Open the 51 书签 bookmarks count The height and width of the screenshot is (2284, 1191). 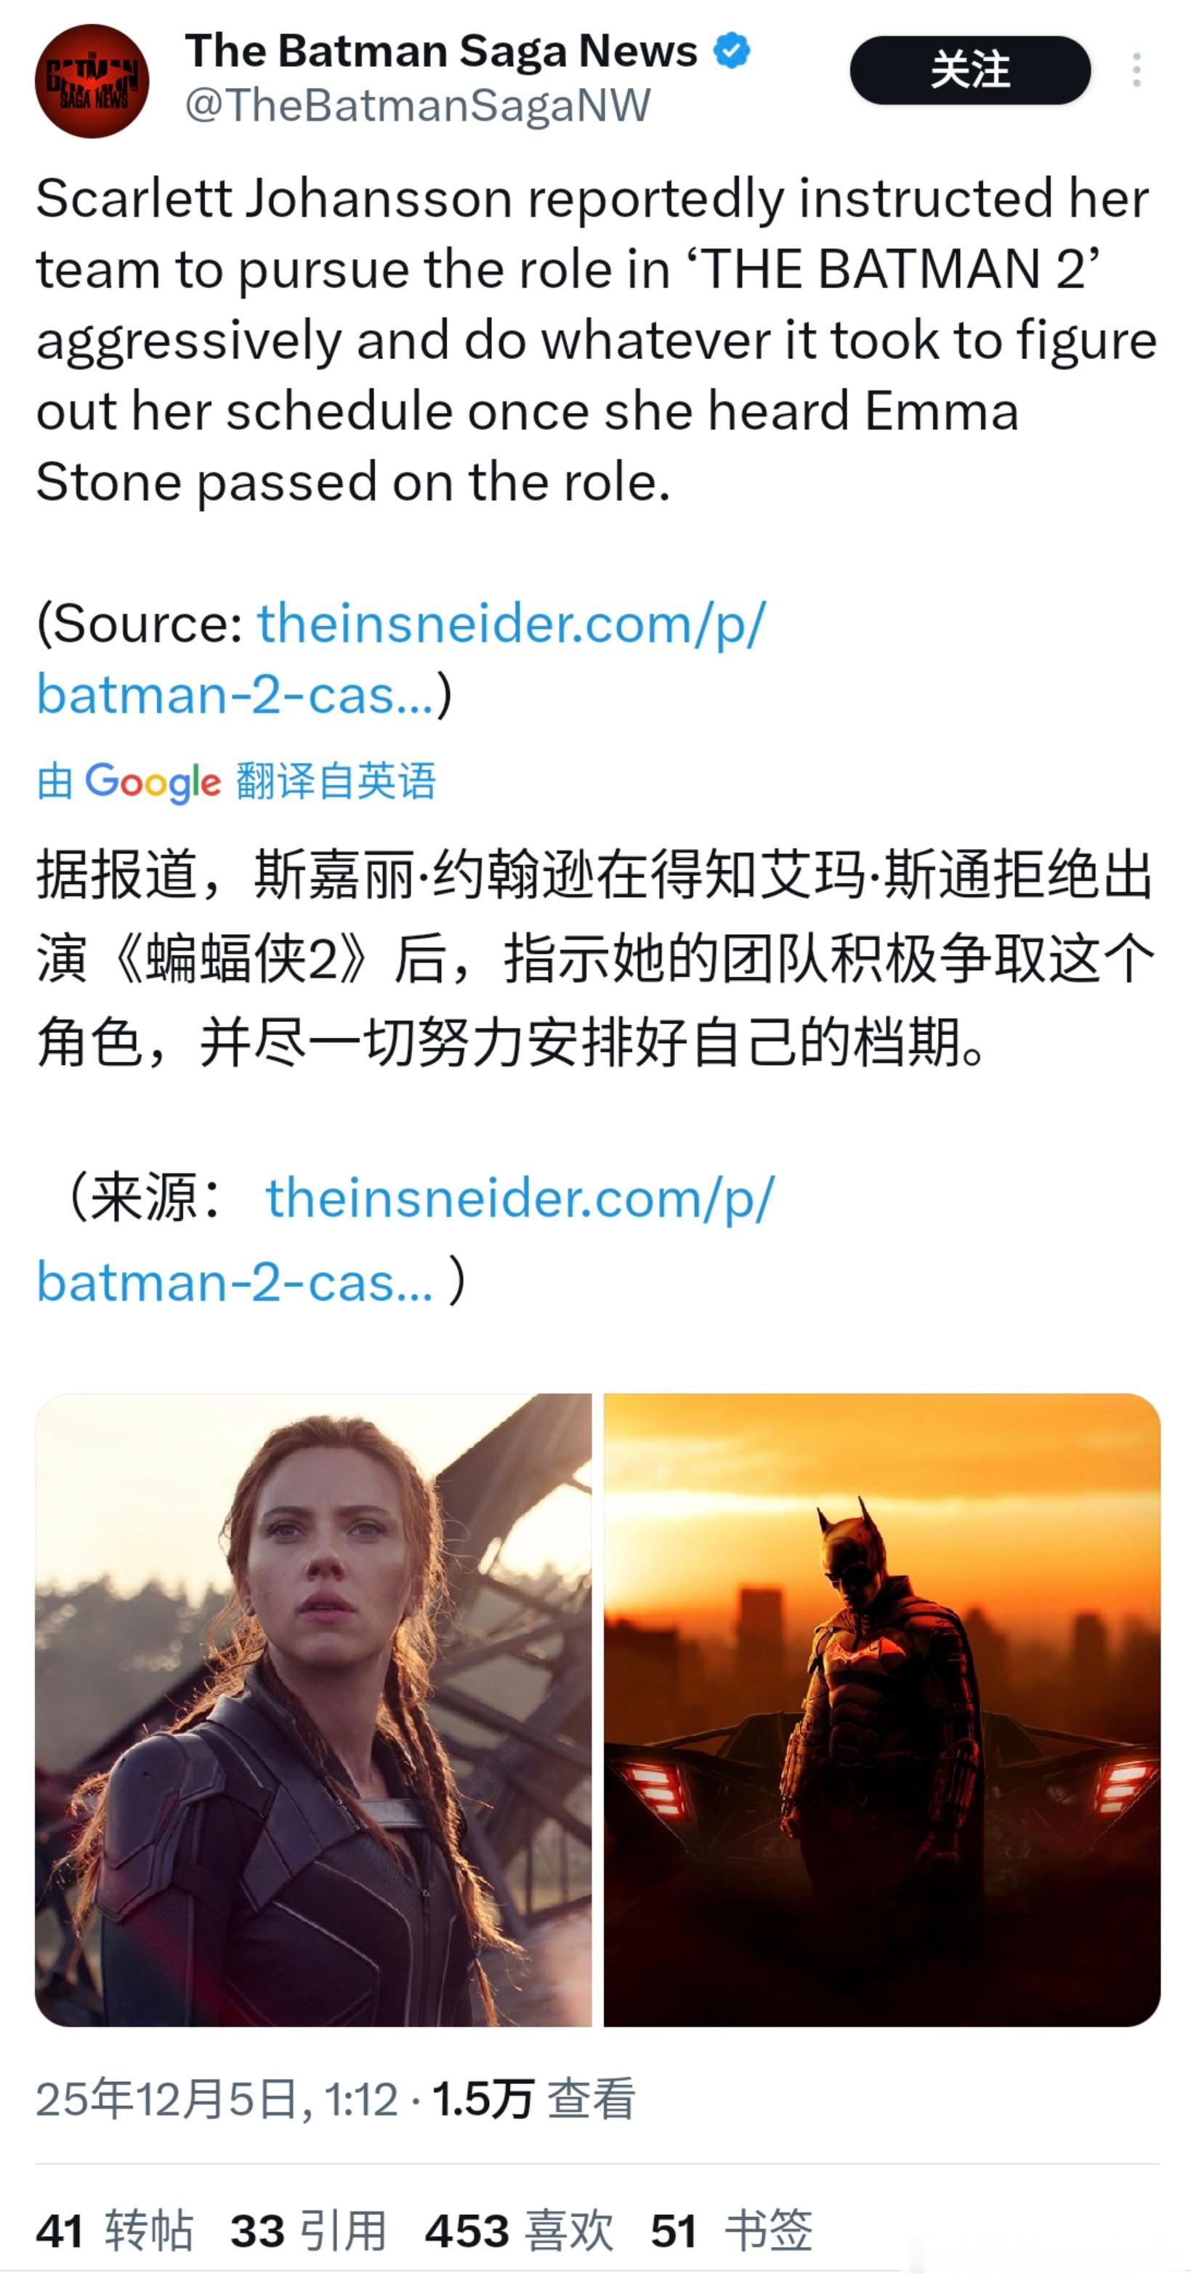[731, 2231]
